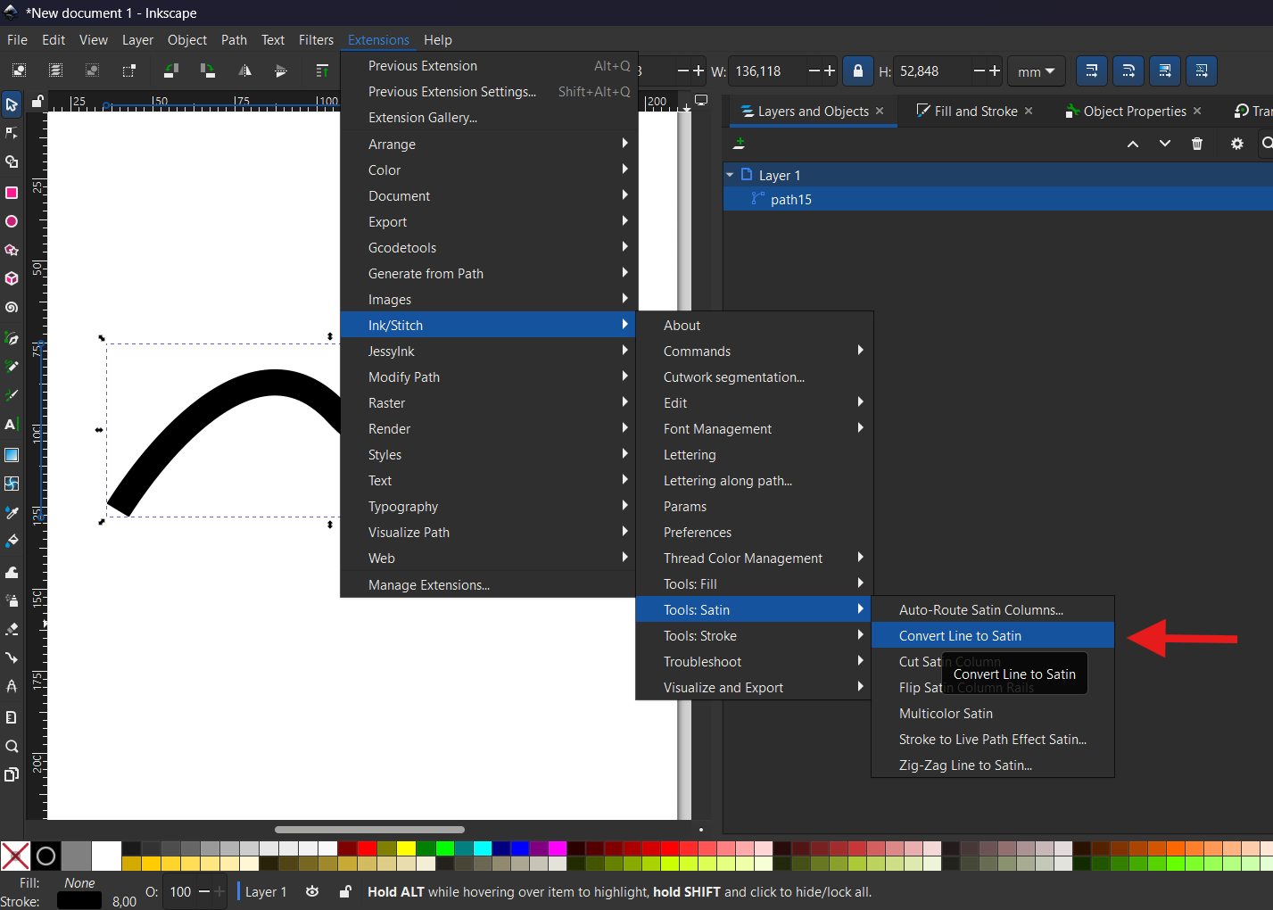Toggle Layer 1 lock in status bar
This screenshot has height=910, width=1273.
345,891
